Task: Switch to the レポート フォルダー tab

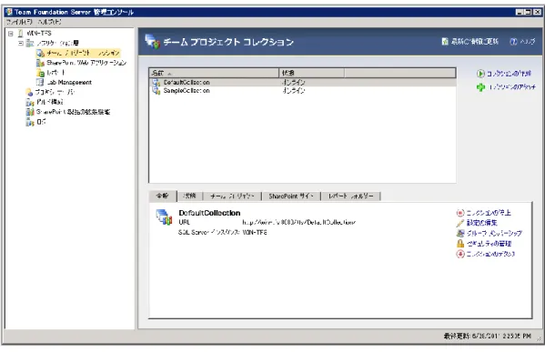Action: [x=351, y=196]
